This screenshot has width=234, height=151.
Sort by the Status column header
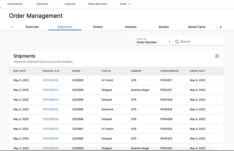point(106,71)
